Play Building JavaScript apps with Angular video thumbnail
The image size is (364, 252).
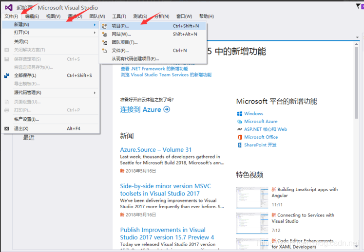click(252, 198)
